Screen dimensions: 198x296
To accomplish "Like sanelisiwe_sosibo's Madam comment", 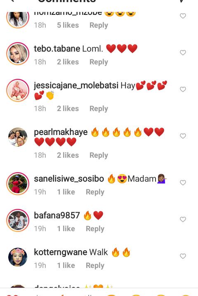I will (x=183, y=182).
